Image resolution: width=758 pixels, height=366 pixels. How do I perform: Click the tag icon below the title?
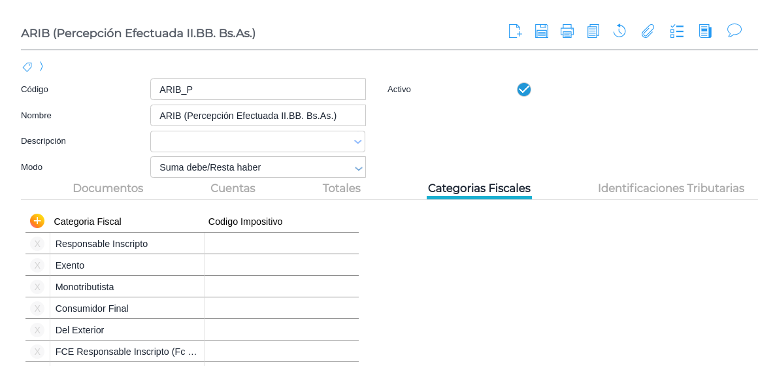[27, 67]
